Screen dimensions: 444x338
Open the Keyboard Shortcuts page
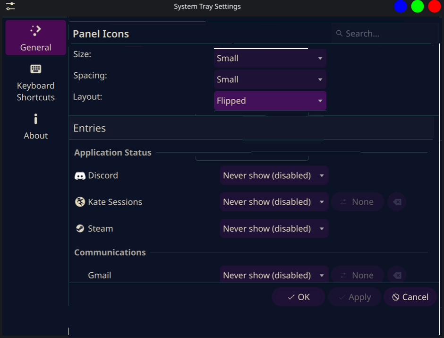(x=36, y=83)
